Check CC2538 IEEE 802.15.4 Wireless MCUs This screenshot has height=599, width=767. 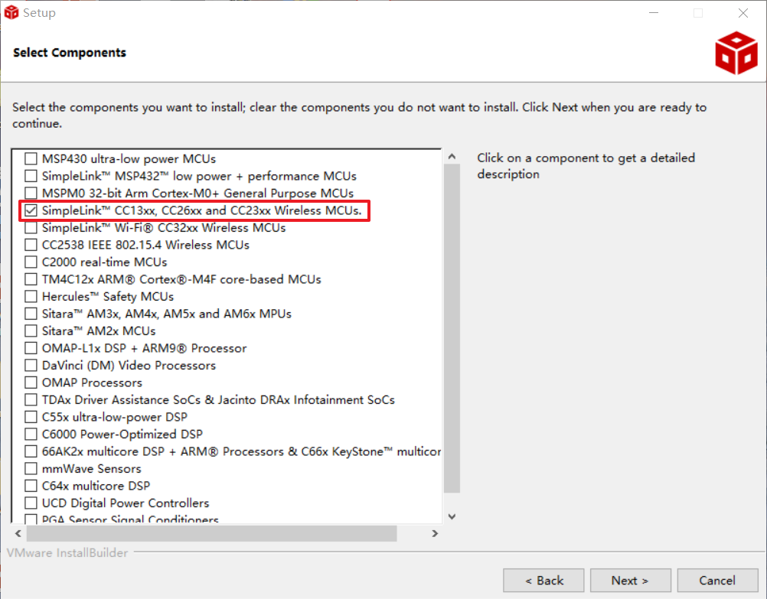[31, 245]
